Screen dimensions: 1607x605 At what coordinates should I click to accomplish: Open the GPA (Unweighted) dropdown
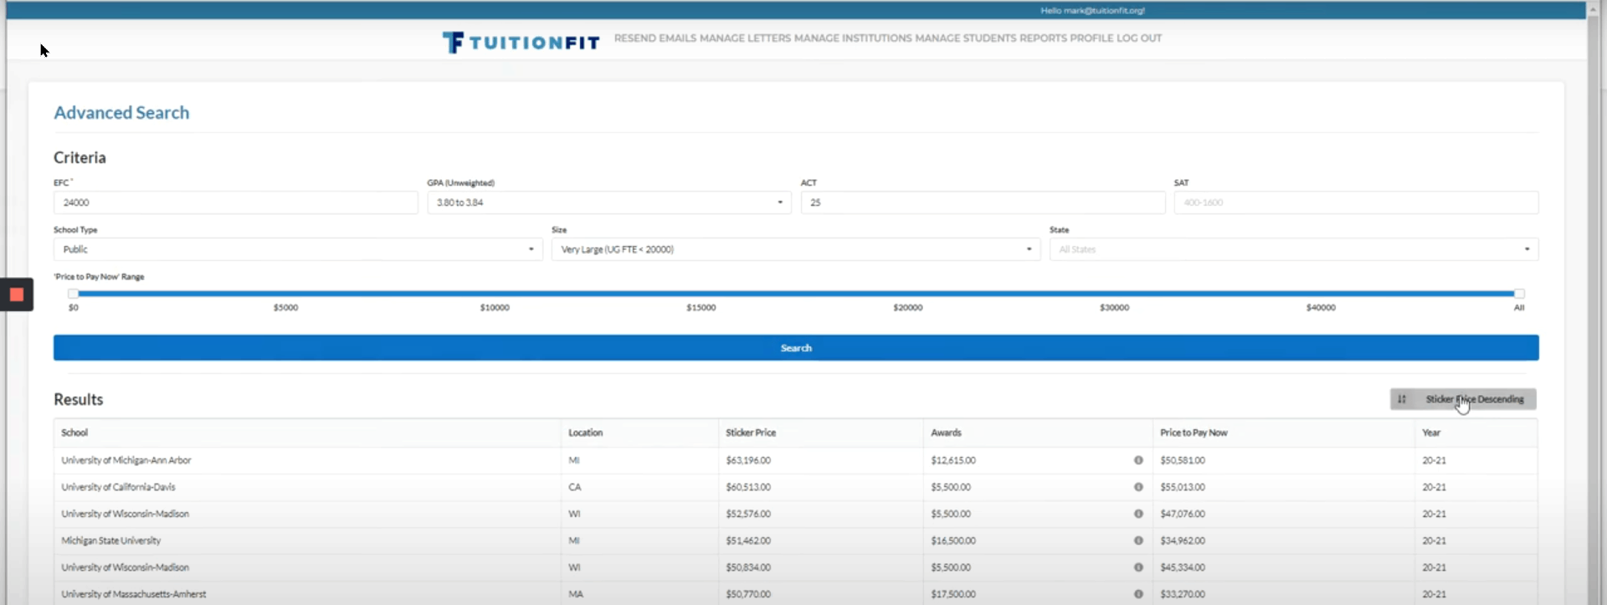(x=609, y=203)
